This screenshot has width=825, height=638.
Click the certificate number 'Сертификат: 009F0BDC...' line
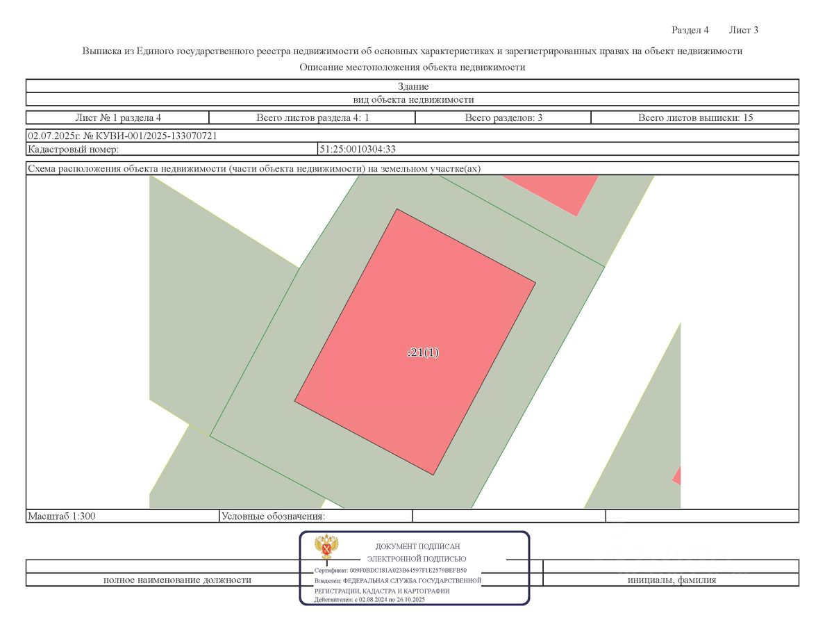tap(390, 570)
